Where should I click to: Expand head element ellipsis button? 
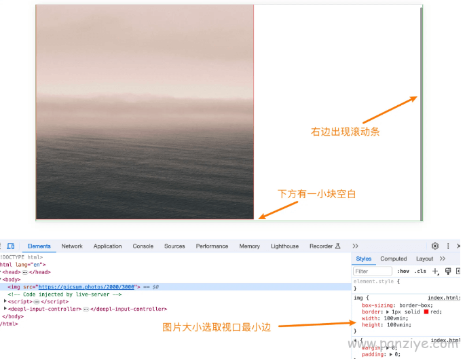click(25, 272)
